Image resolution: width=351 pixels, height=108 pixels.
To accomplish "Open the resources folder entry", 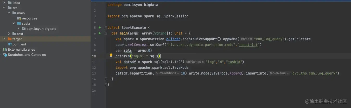I will (x=29, y=18).
